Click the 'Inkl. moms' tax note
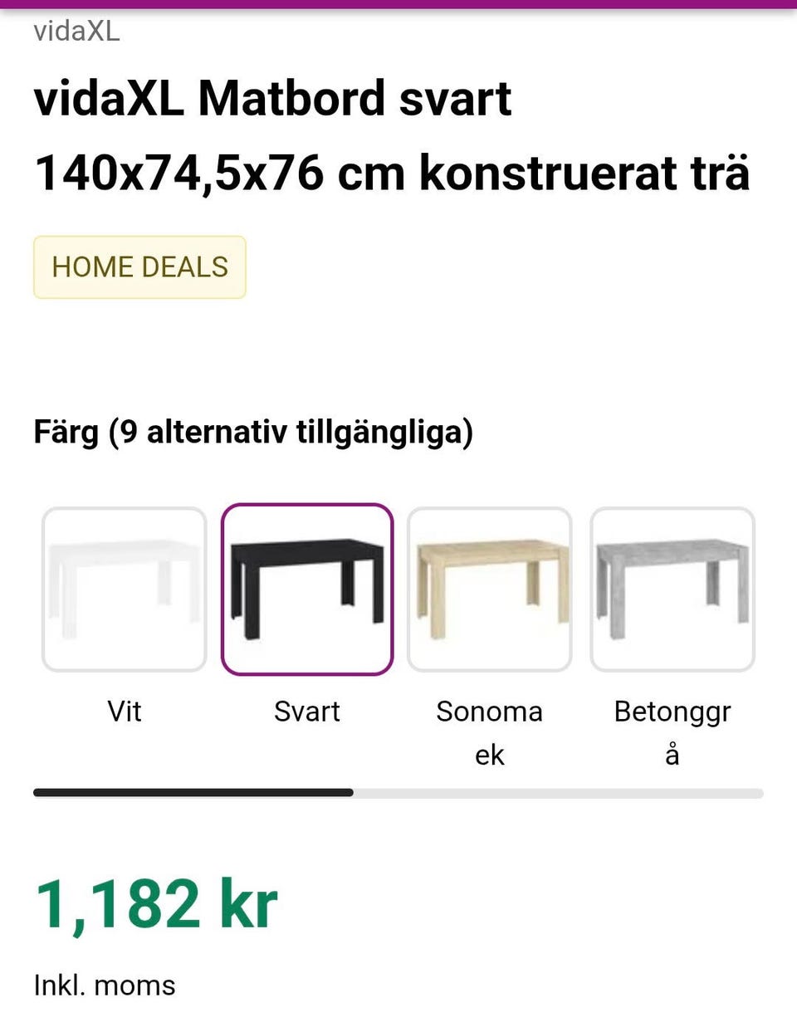 (105, 986)
